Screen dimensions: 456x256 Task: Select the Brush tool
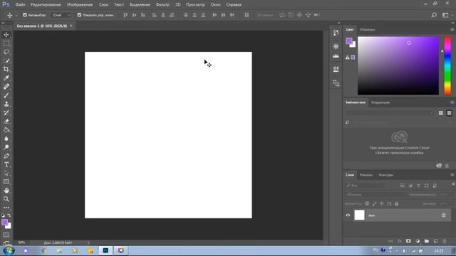pos(6,95)
